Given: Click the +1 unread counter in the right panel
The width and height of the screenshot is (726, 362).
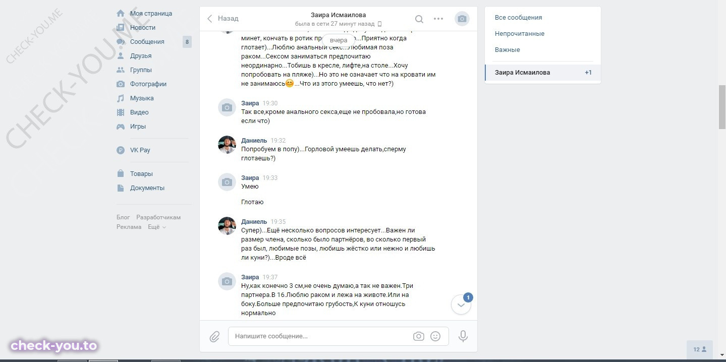Looking at the screenshot, I should pyautogui.click(x=588, y=73).
